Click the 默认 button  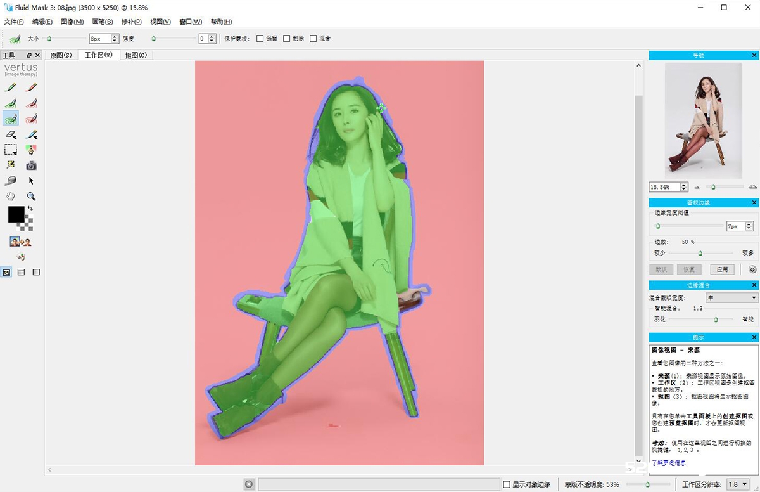click(x=661, y=269)
